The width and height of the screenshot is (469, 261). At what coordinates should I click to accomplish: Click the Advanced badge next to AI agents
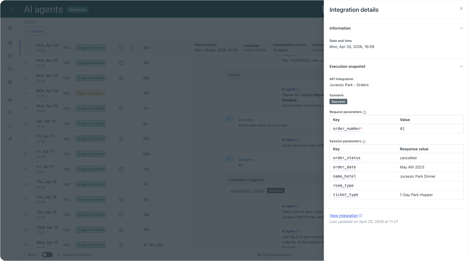[78, 10]
